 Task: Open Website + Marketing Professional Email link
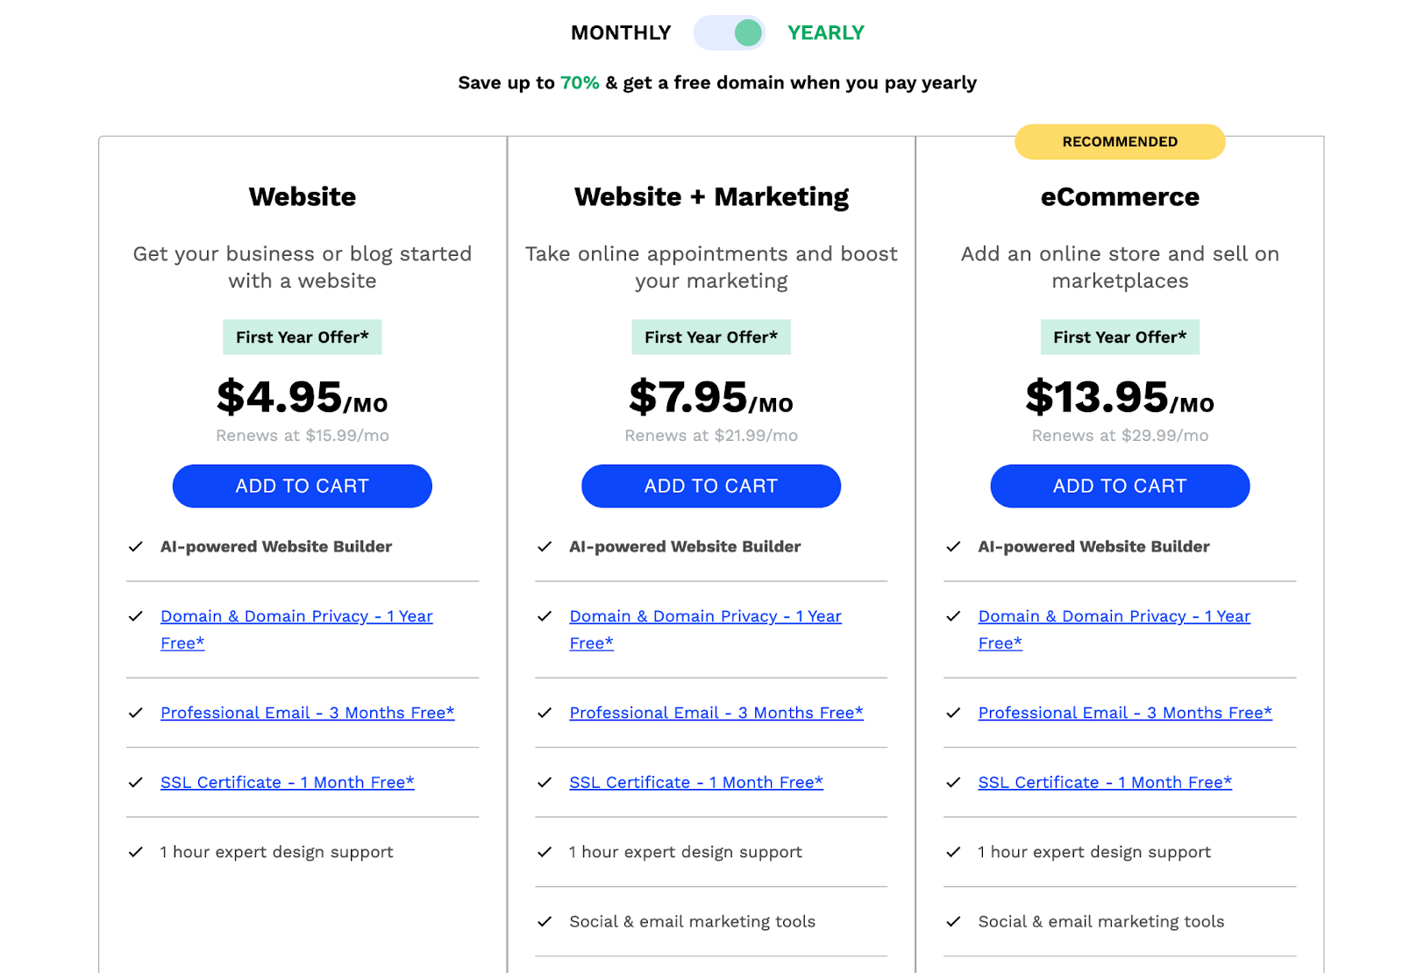click(716, 714)
